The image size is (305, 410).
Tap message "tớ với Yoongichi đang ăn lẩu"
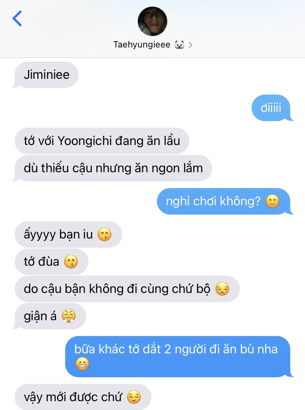(102, 141)
